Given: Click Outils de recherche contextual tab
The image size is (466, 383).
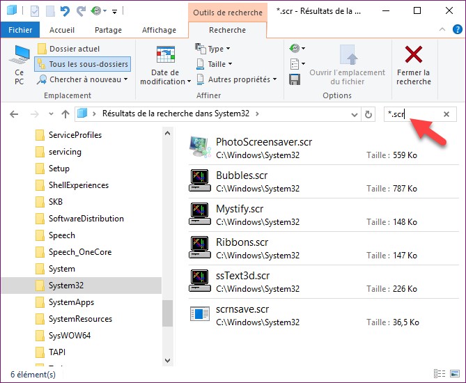Looking at the screenshot, I should 228,13.
